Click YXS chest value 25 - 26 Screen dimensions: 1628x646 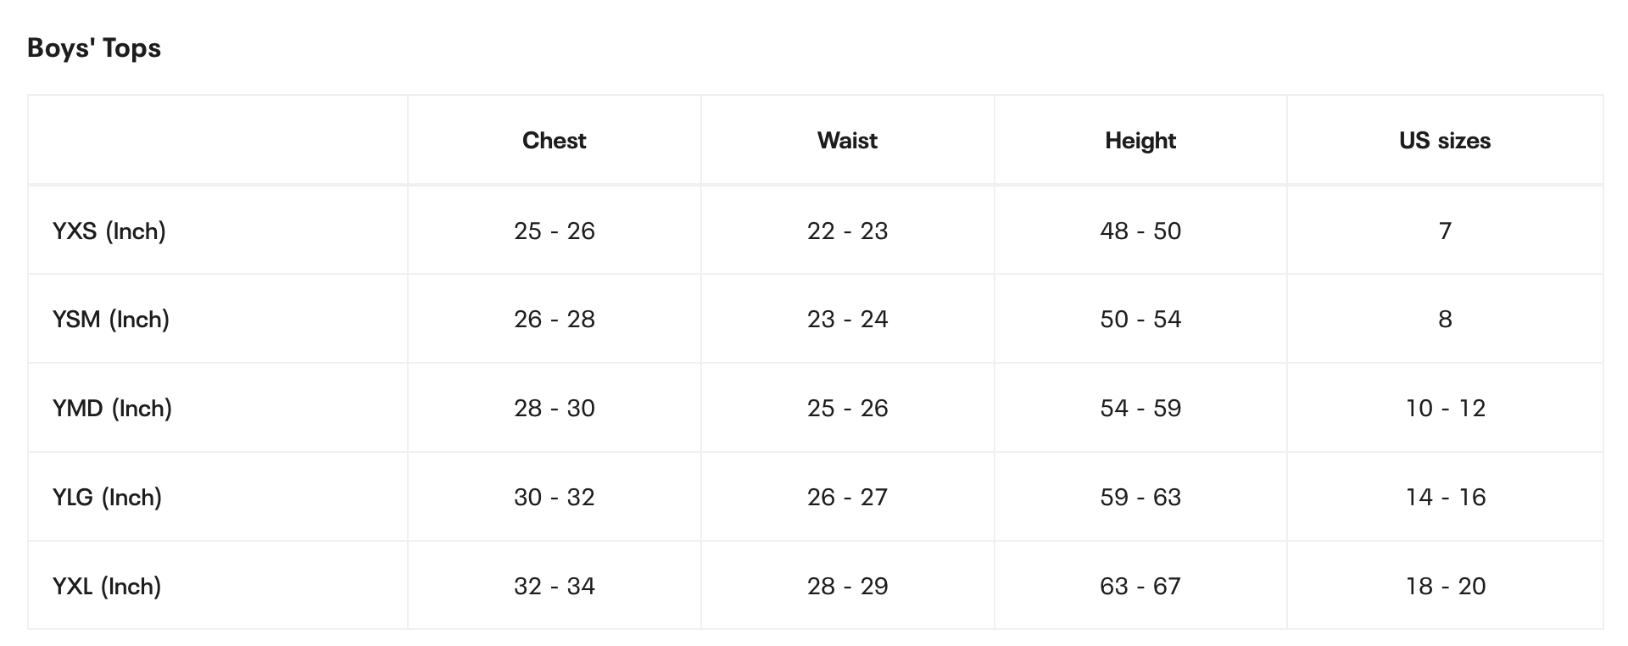tap(555, 231)
